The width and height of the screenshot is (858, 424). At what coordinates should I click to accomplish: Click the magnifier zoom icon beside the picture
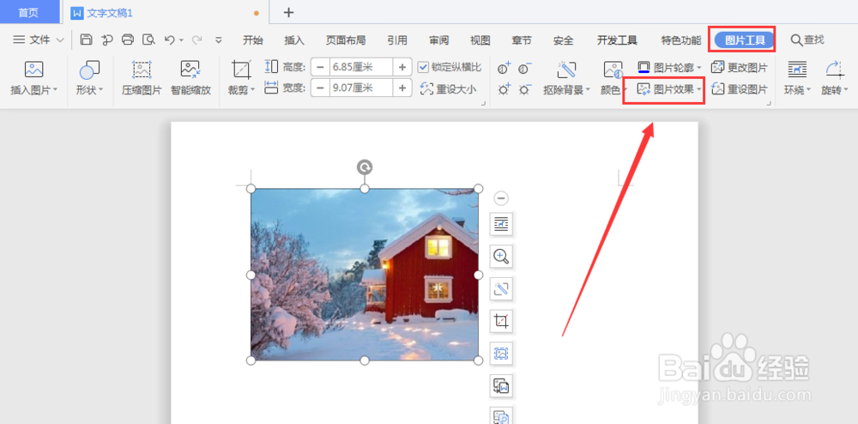coord(501,256)
